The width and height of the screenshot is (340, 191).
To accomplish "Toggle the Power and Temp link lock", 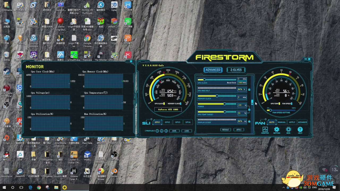I will point(249,109).
